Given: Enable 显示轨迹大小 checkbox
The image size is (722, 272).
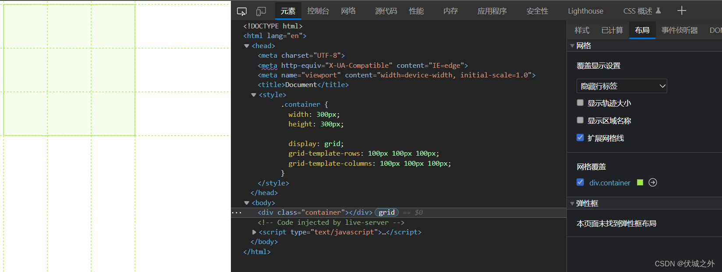Looking at the screenshot, I should pos(580,103).
